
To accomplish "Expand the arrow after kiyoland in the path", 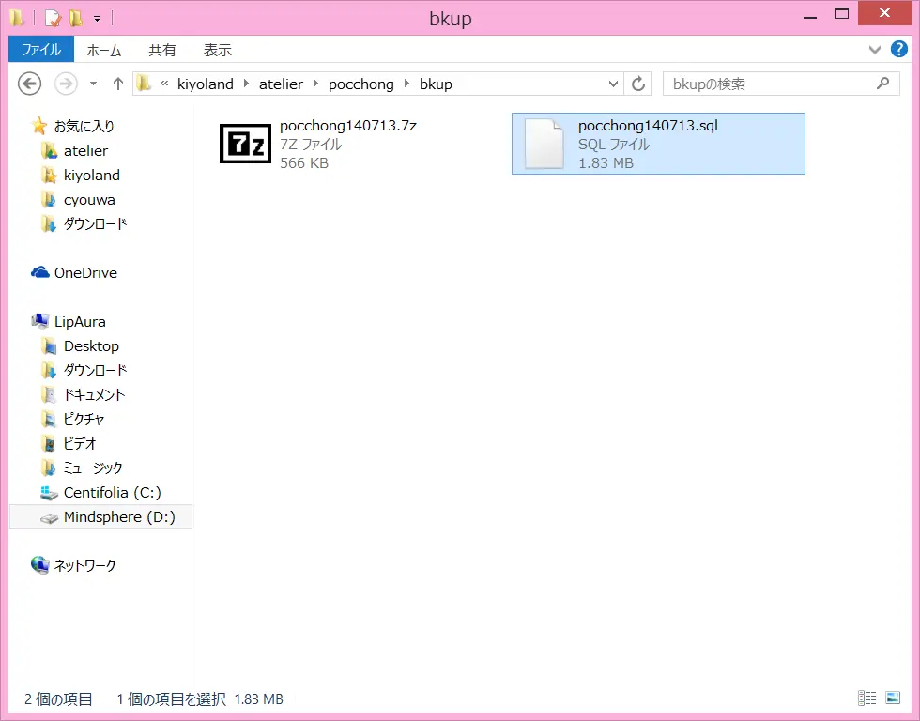I will click(x=246, y=84).
